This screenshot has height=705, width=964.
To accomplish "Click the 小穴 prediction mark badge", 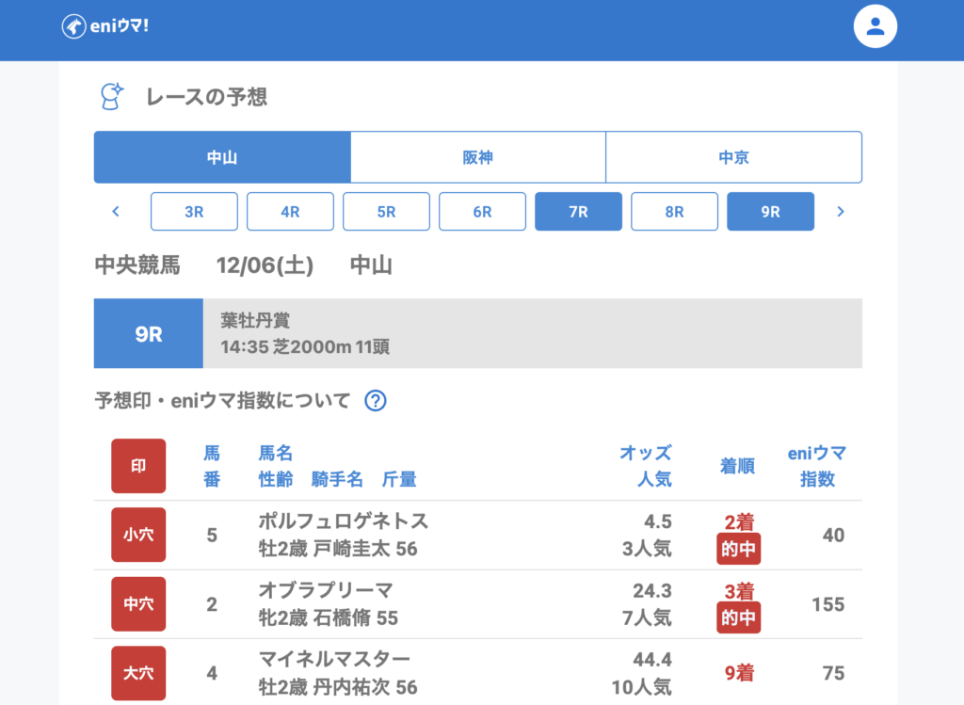I will pos(138,535).
